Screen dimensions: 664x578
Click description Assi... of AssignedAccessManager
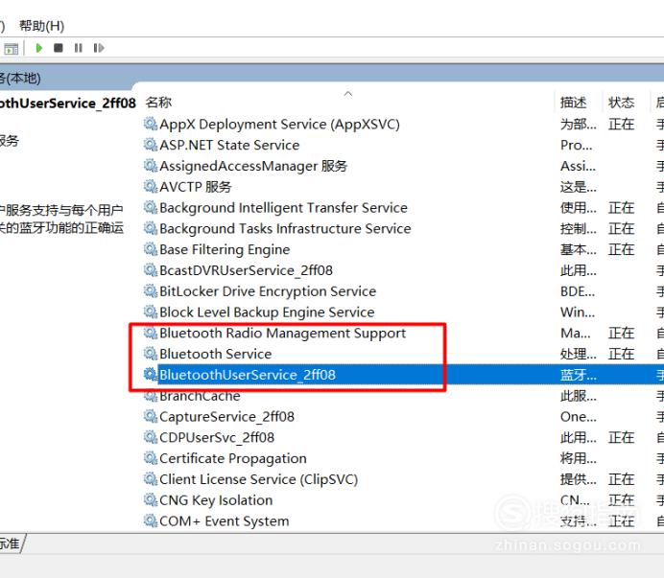point(578,166)
